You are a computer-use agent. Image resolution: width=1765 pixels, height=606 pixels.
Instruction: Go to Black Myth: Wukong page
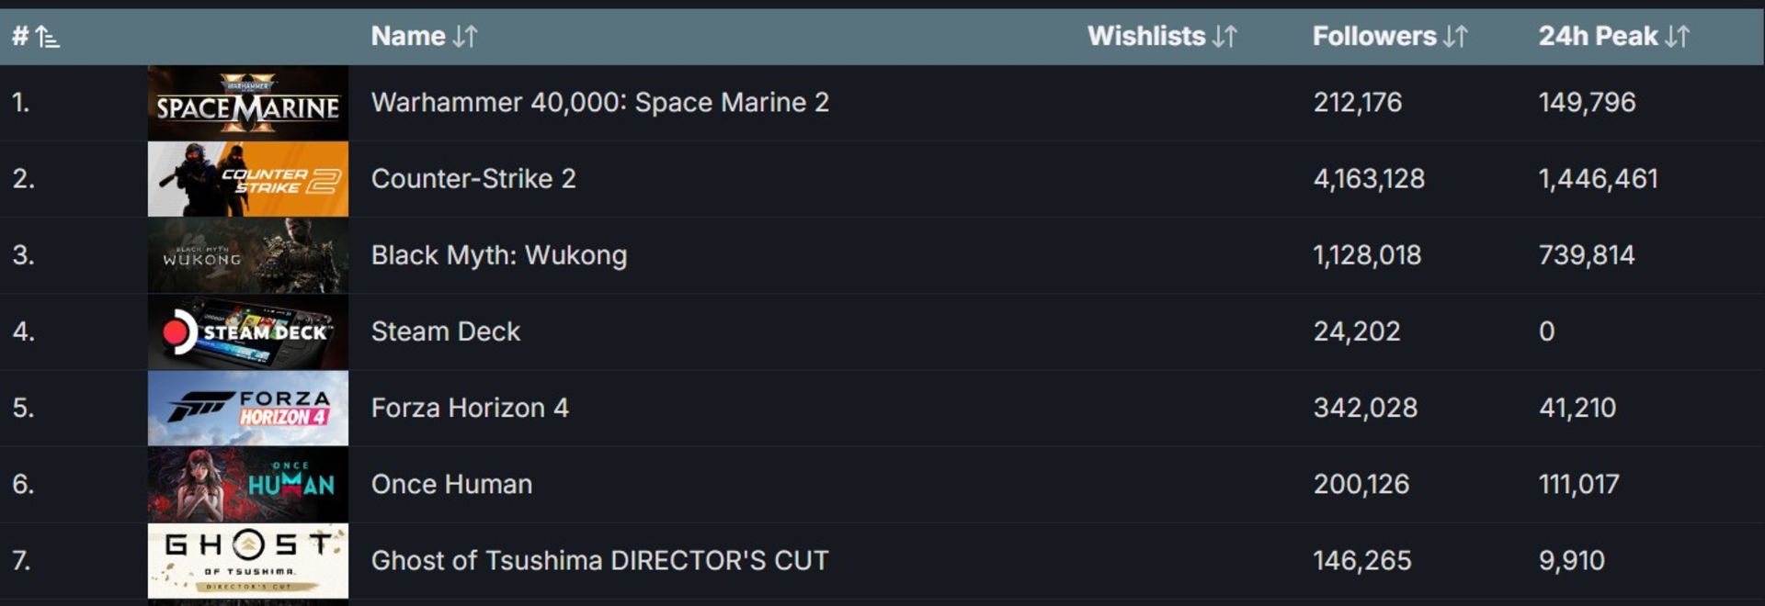point(499,254)
